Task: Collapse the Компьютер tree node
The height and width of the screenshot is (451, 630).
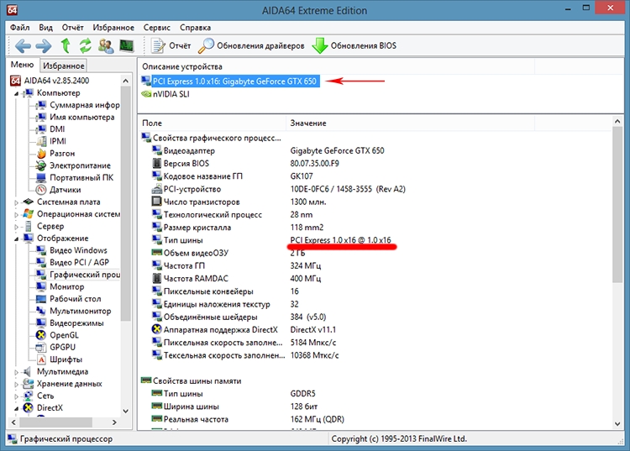Action: click(x=17, y=93)
